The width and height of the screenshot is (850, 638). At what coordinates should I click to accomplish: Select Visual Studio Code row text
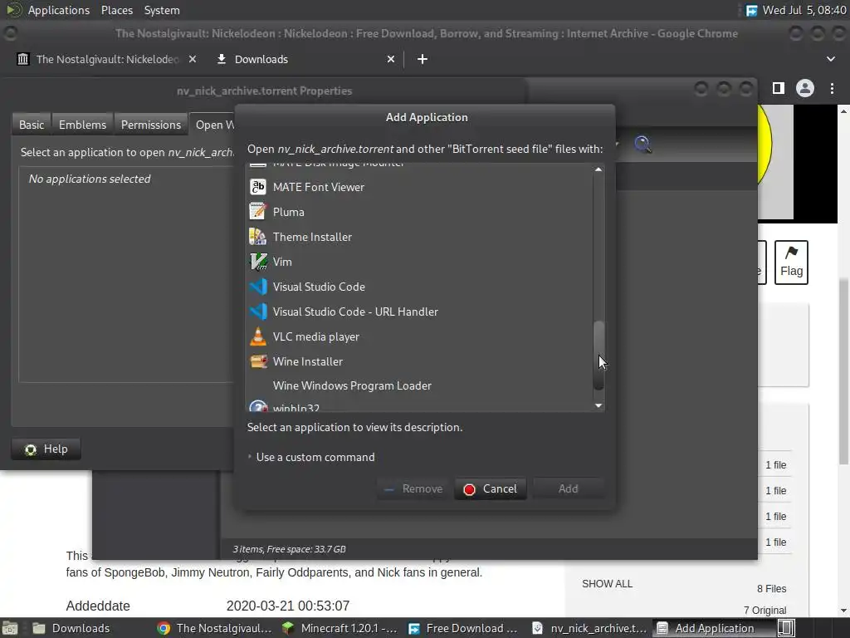[319, 287]
